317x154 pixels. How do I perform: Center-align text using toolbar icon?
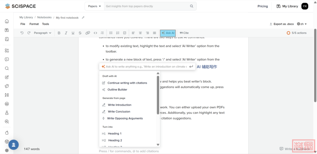point(140,33)
